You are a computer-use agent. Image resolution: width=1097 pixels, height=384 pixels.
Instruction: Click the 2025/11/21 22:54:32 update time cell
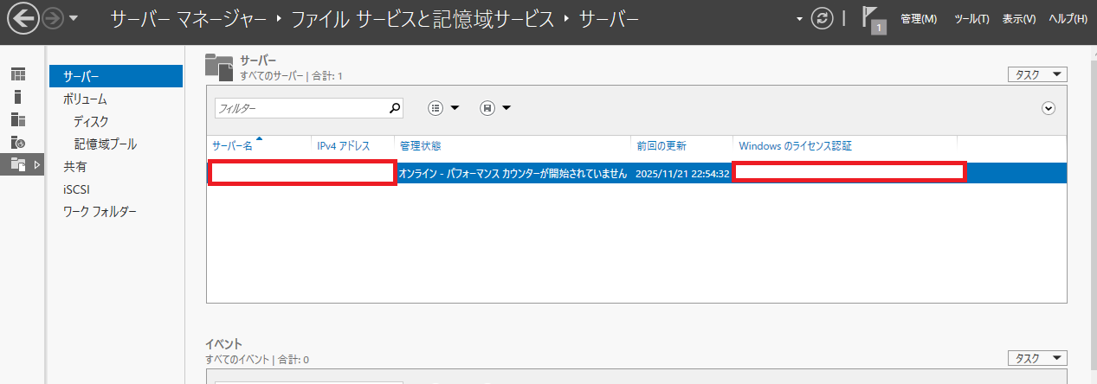pos(682,173)
